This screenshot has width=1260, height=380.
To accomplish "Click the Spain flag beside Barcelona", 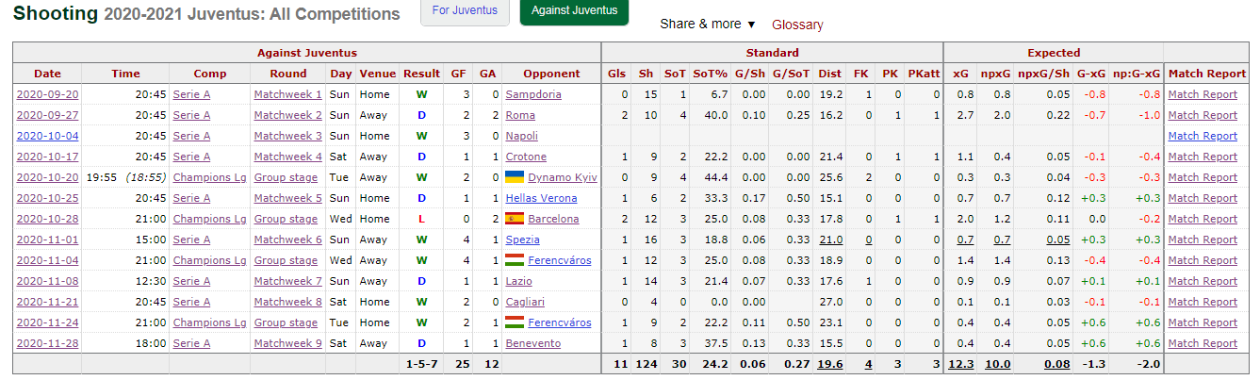I will 515,219.
